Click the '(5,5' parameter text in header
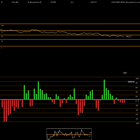Screen dimensions: 140x140 click(x=72, y=2)
